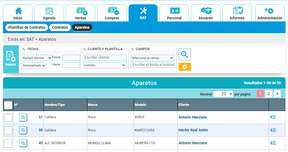Viewport: 288px width, 152px height.
Task: View details of aparato 49 magnifier icon
Action: click(23, 143)
